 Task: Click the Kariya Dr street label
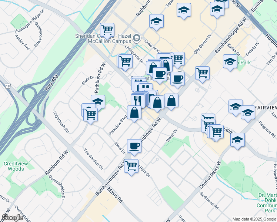(234, 50)
